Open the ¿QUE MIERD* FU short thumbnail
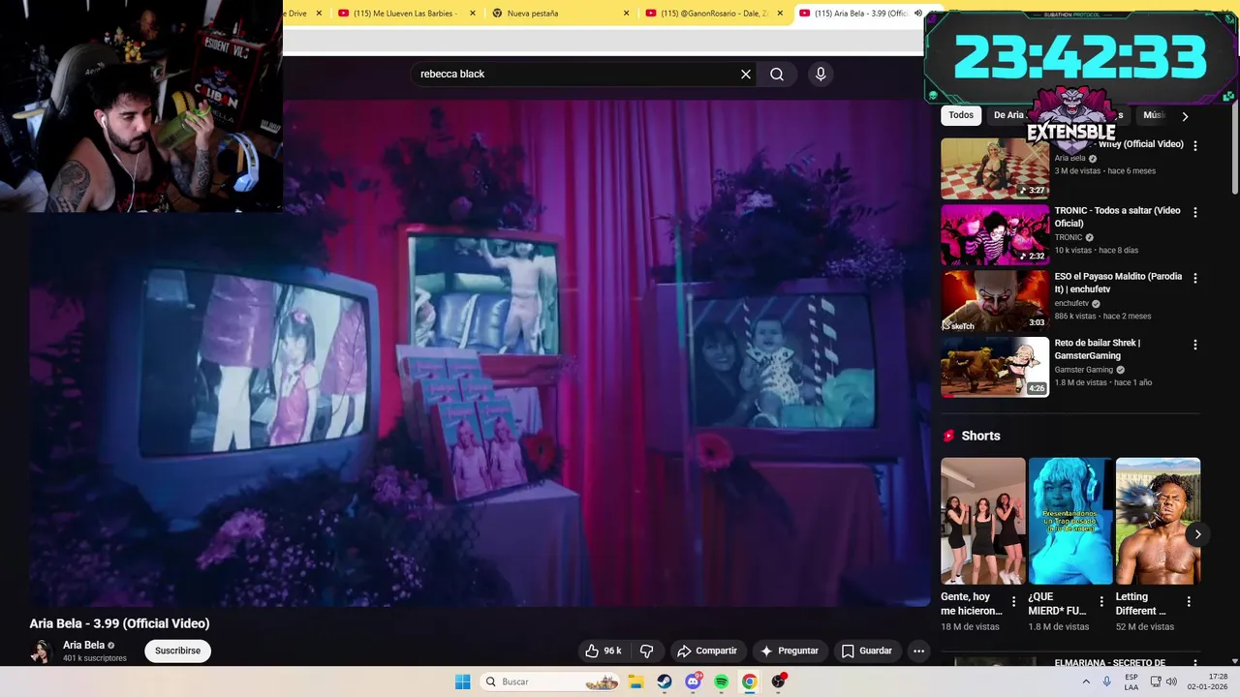Image resolution: width=1240 pixels, height=697 pixels. [x=1069, y=521]
